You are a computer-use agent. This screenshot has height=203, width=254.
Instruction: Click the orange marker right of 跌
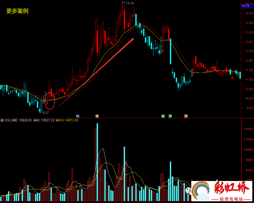[x=186, y=116]
